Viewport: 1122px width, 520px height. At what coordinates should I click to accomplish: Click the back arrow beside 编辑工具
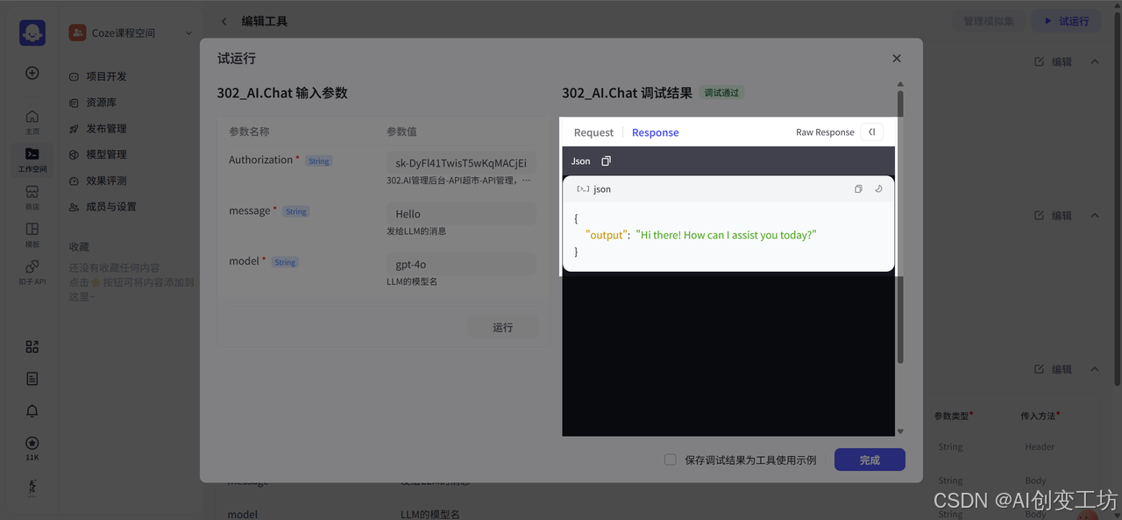pos(224,21)
